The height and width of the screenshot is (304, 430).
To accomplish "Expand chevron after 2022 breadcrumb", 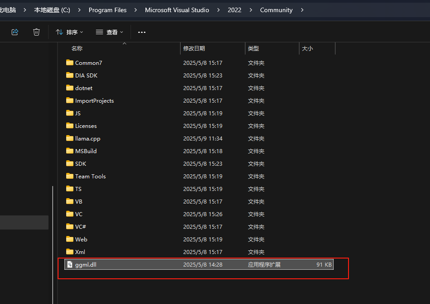I will pos(251,10).
